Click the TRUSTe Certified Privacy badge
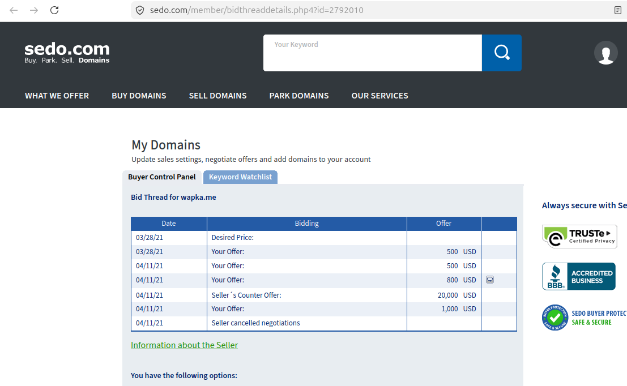This screenshot has width=627, height=386. coord(579,237)
